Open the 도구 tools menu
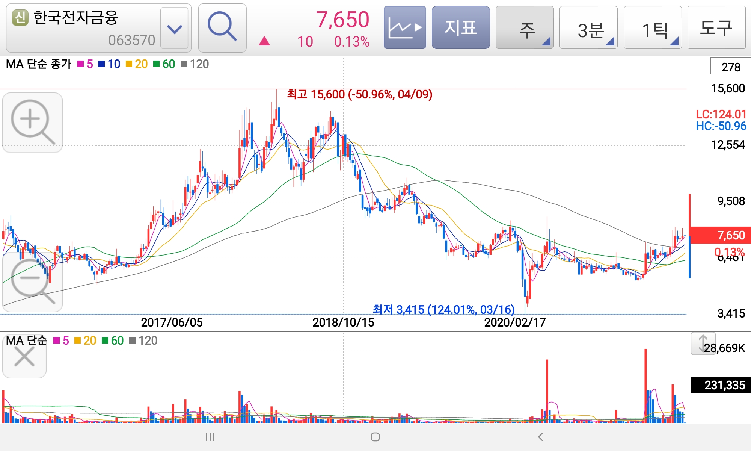 (716, 27)
